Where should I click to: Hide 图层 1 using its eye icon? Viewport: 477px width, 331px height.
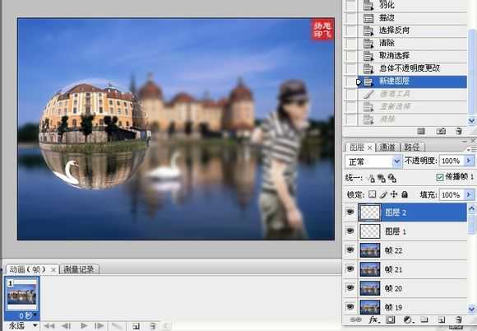pyautogui.click(x=350, y=231)
